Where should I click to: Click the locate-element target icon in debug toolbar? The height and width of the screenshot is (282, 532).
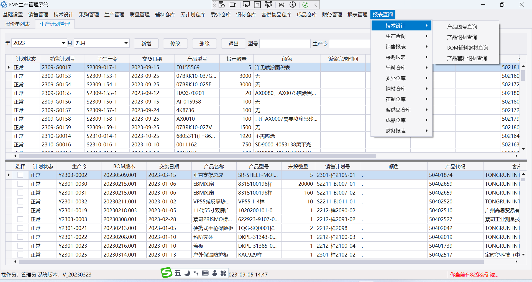point(222,5)
